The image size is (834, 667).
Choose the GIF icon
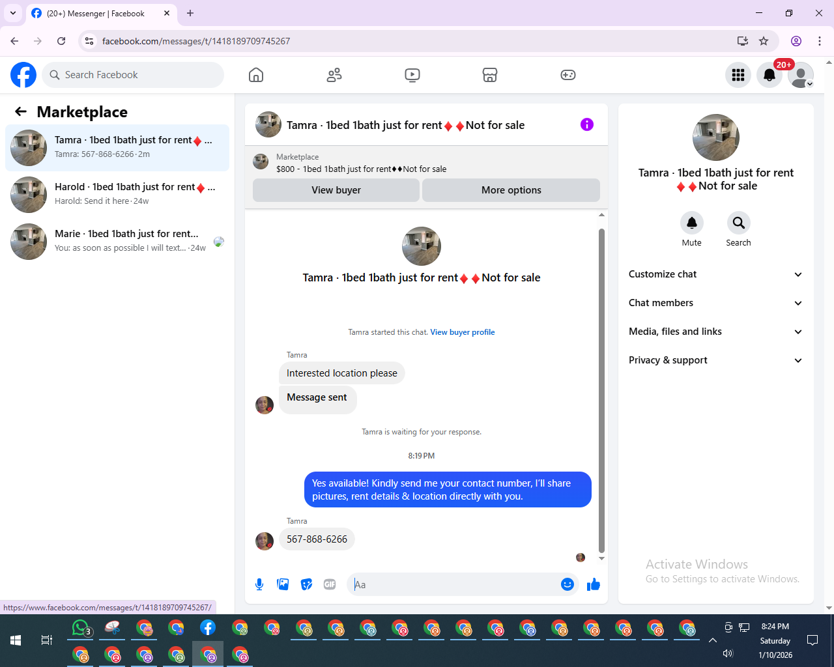[330, 584]
